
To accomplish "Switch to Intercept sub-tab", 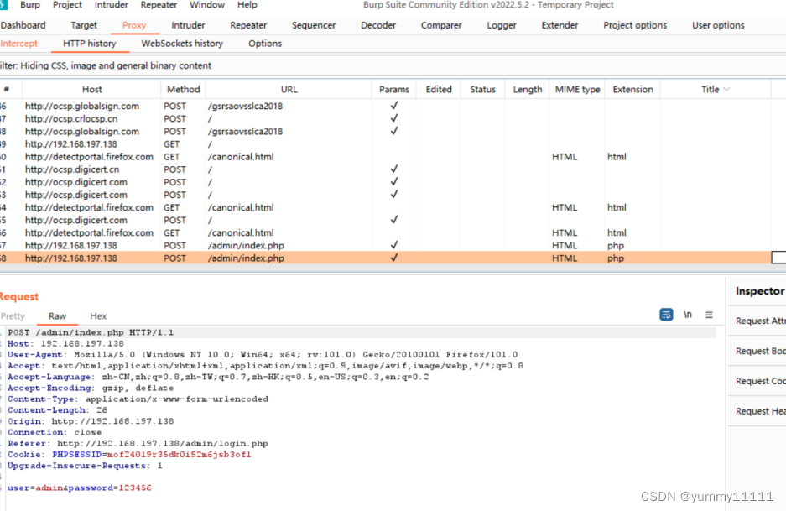I will pos(19,44).
